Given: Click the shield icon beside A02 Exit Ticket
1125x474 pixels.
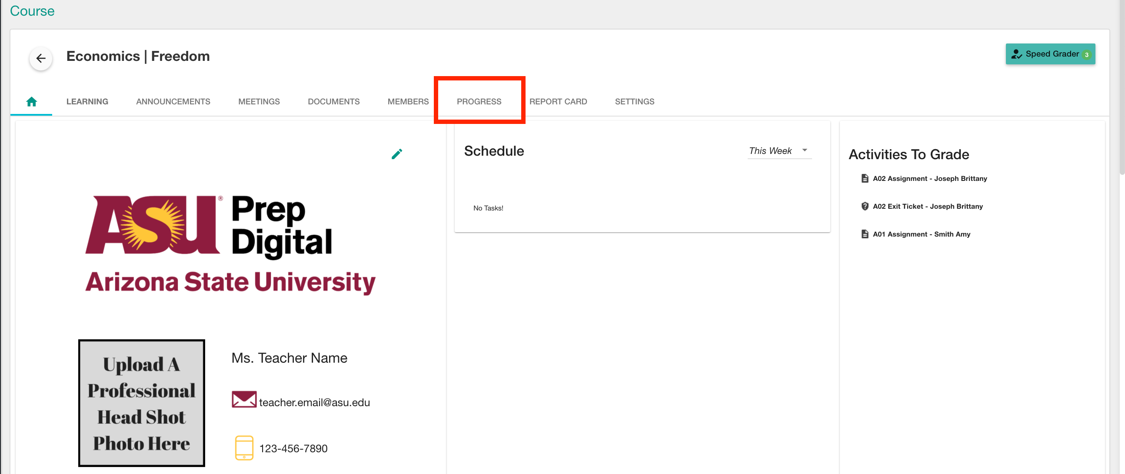Looking at the screenshot, I should click(864, 206).
